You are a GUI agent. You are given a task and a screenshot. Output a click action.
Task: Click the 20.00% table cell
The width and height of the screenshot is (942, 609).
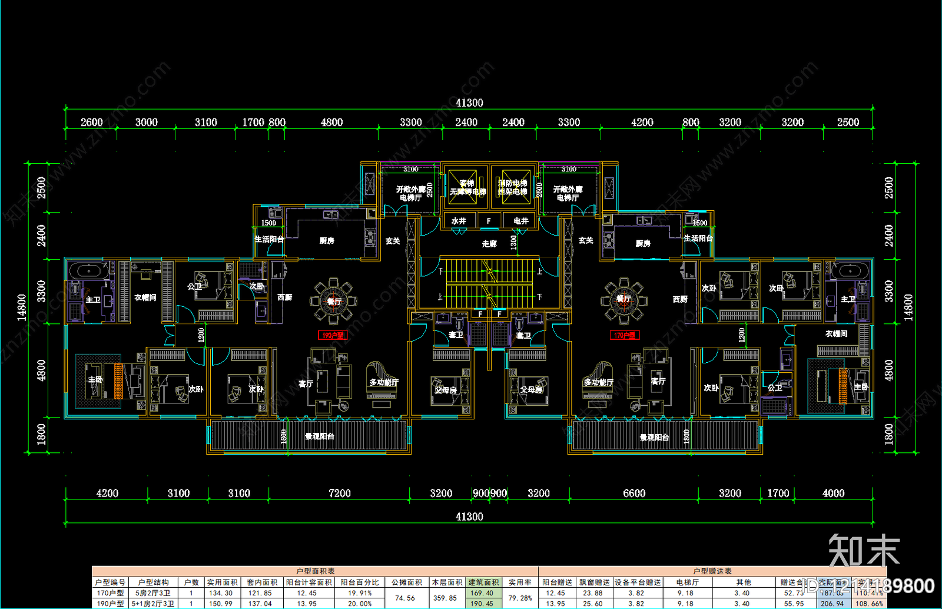(x=360, y=604)
